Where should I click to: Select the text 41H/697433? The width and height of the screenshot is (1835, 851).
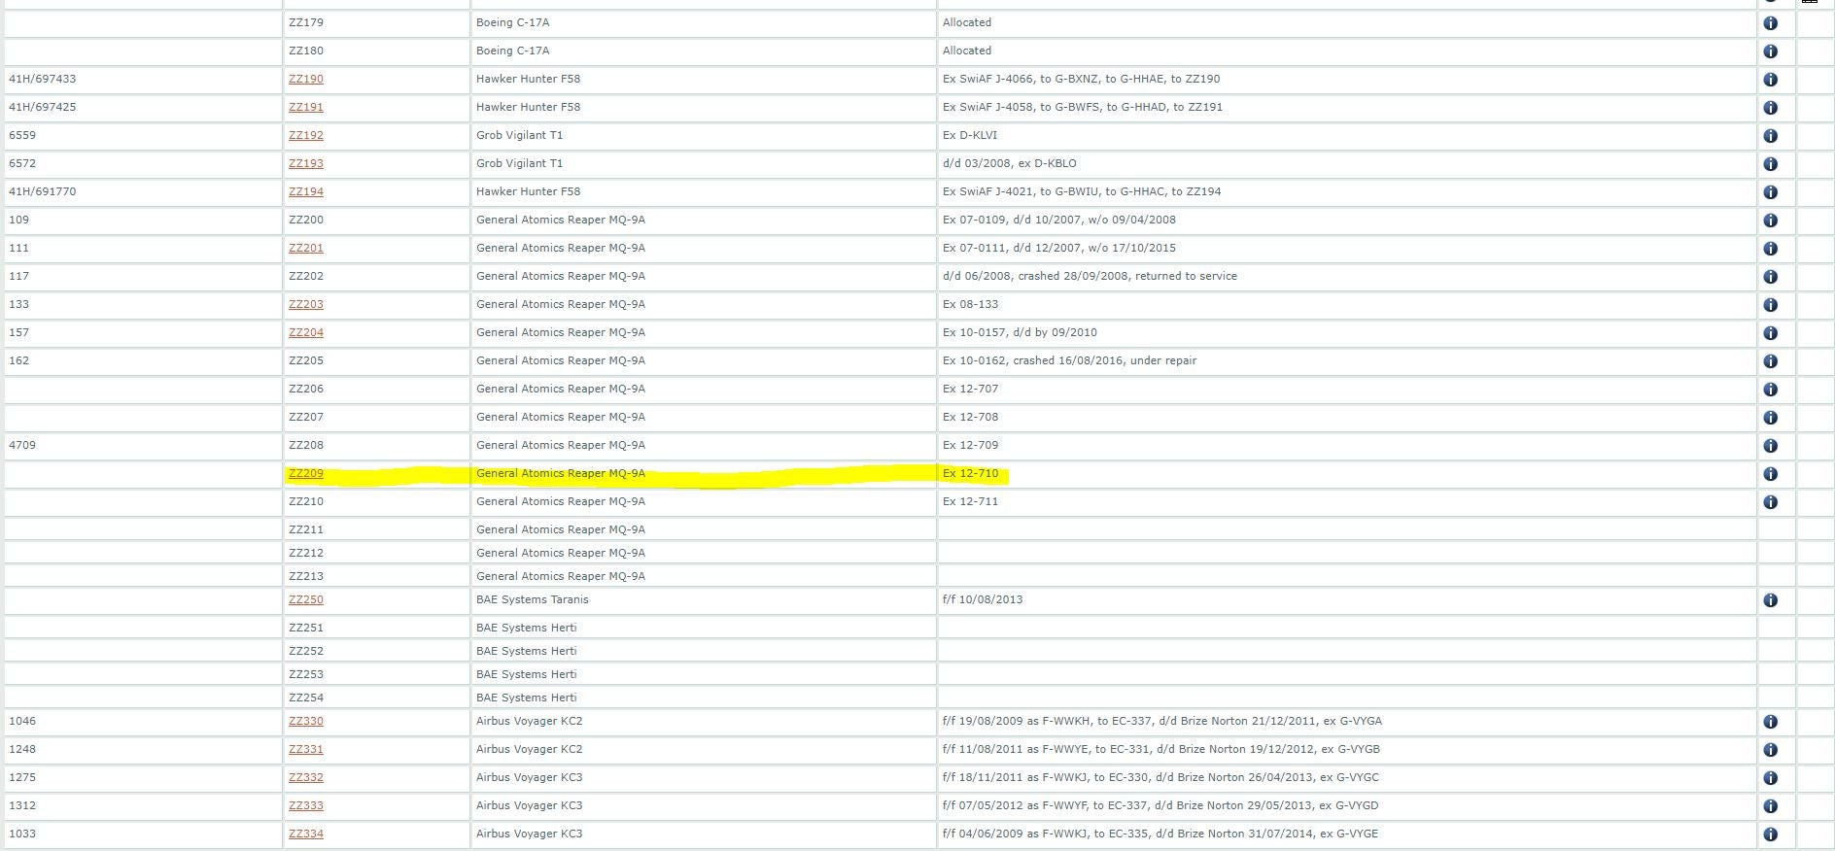42,79
